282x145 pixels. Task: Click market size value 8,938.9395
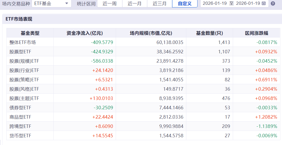click(x=171, y=98)
